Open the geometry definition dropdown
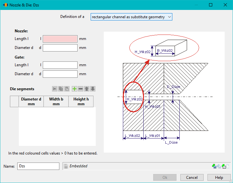The image size is (233, 183). coord(132,17)
